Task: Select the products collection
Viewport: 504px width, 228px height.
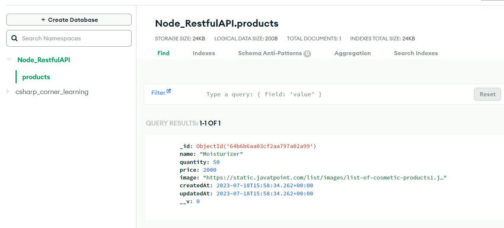Action: (36, 77)
